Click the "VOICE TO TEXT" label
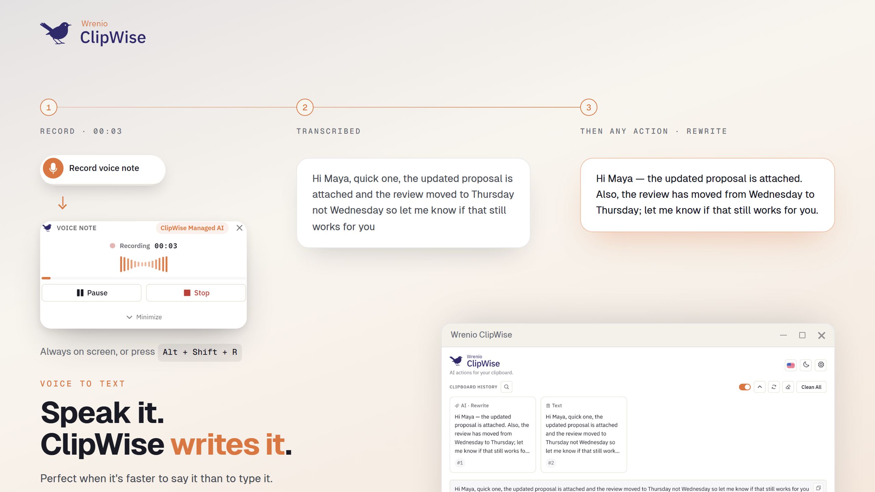Screen dimensions: 875x492 (83, 384)
